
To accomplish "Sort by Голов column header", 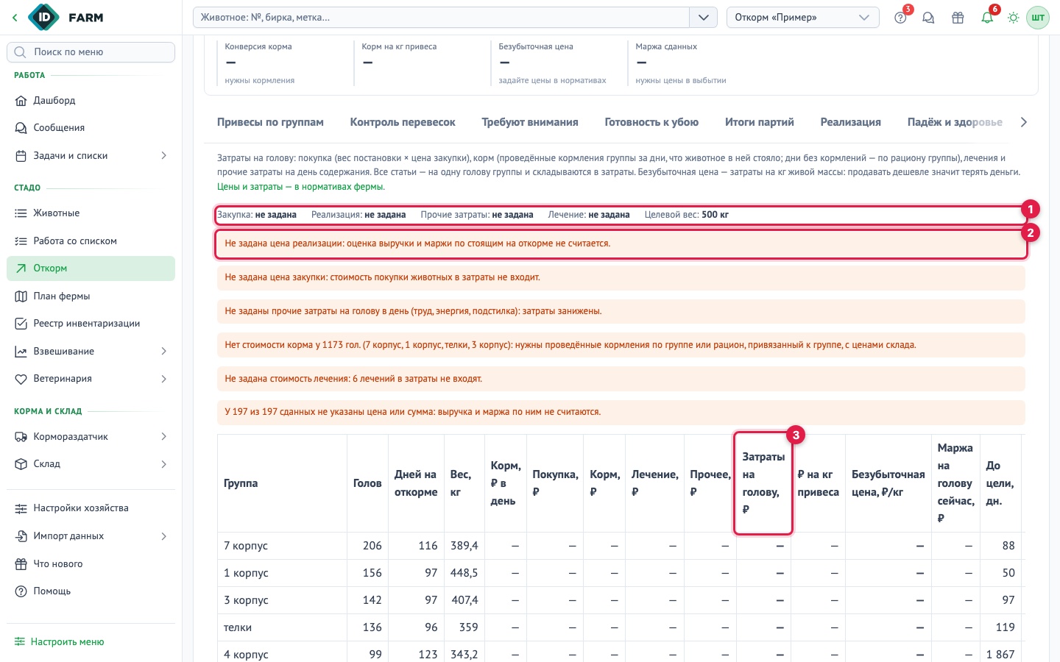I will tap(367, 483).
